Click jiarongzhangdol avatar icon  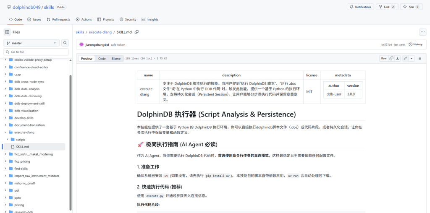pos(81,44)
